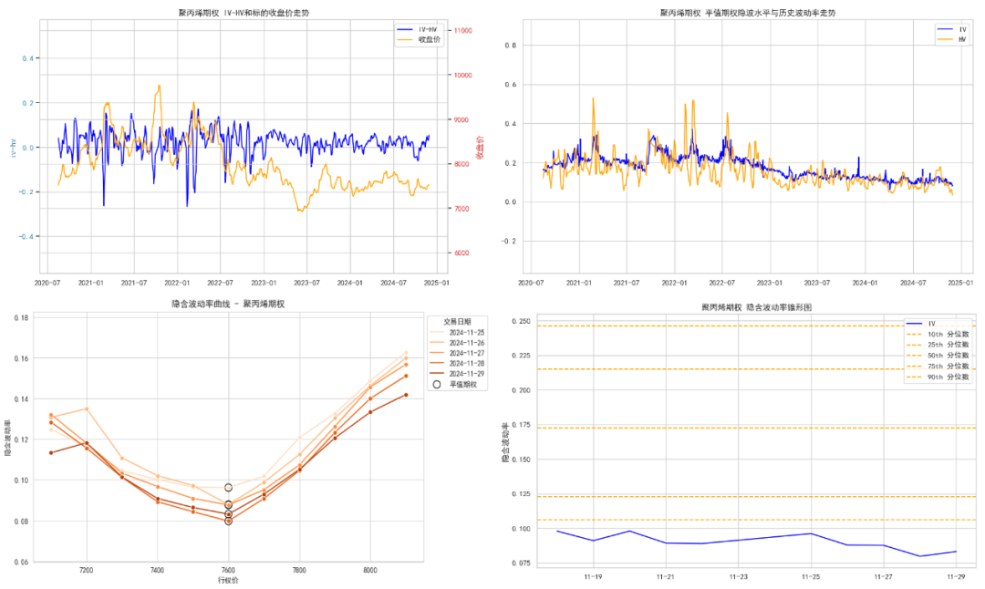The width and height of the screenshot is (985, 589).
Task: Click the 7000 tick on the price axis
Action: [461, 209]
